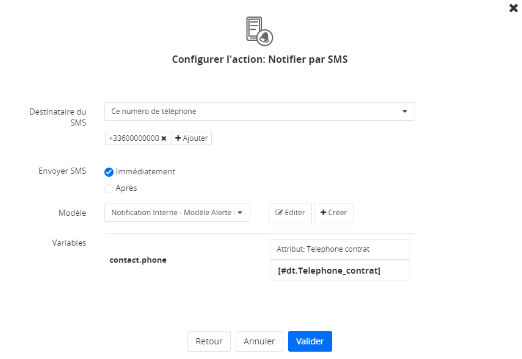Click the contact.phone variable name

coord(138,260)
